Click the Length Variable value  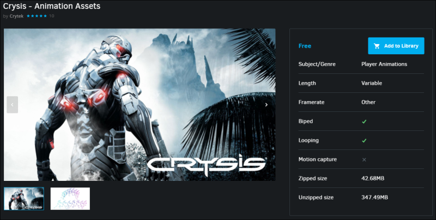click(x=372, y=83)
